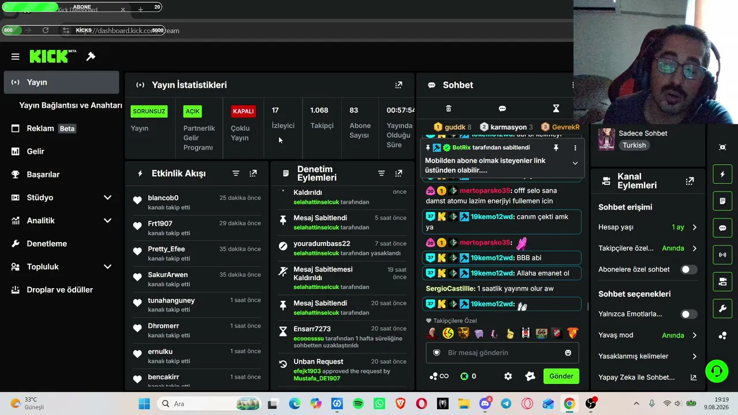
Task: Click the Sadece Sohbet category thumbnail
Action: (607, 139)
